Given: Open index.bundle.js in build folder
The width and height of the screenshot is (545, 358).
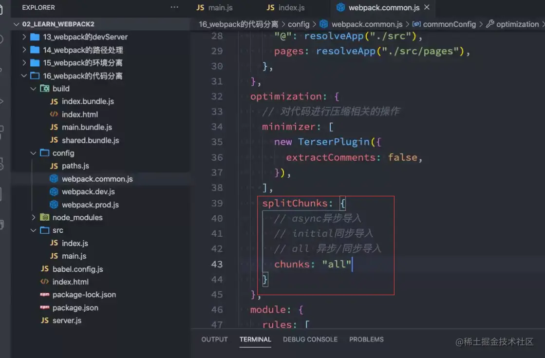Looking at the screenshot, I should point(88,101).
